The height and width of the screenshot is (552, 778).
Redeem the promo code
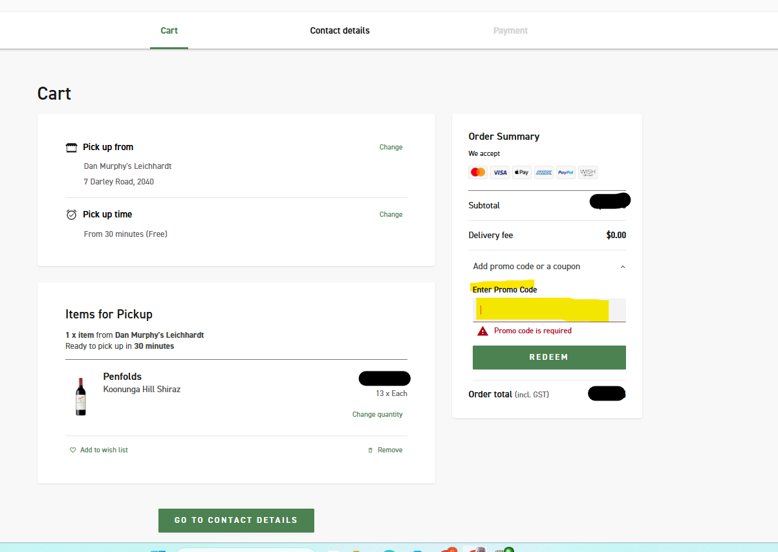[549, 357]
